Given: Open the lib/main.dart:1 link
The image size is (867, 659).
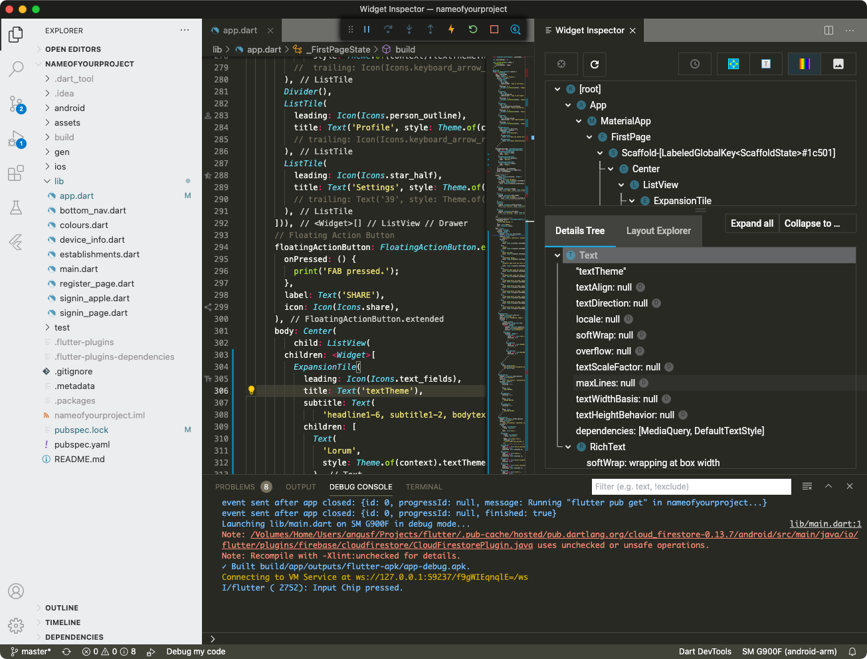Looking at the screenshot, I should point(825,524).
